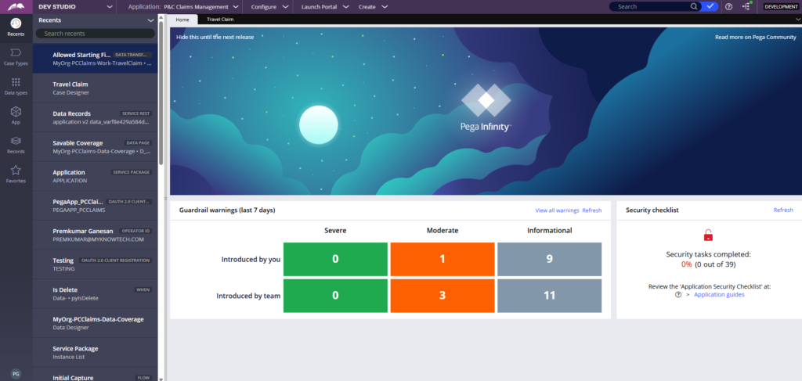
Task: Click panel splitter handle beside Recents
Action: pos(165,198)
